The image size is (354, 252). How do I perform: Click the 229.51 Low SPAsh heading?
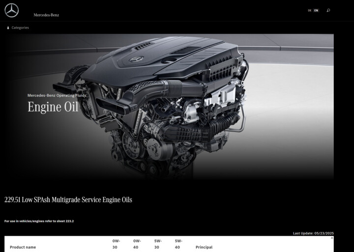click(68, 200)
